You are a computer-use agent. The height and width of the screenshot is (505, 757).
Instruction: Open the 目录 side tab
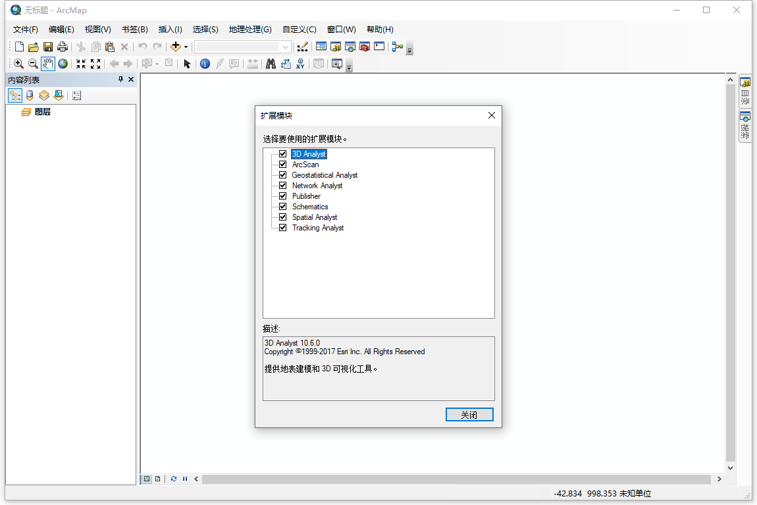(x=745, y=92)
